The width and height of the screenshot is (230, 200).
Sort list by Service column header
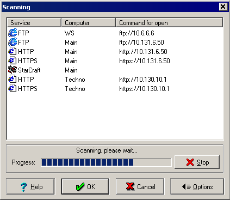pos(34,23)
